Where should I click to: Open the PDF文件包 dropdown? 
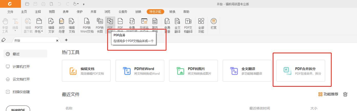click(x=39, y=26)
